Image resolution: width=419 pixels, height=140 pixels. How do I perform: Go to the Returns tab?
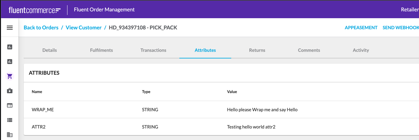click(x=257, y=50)
